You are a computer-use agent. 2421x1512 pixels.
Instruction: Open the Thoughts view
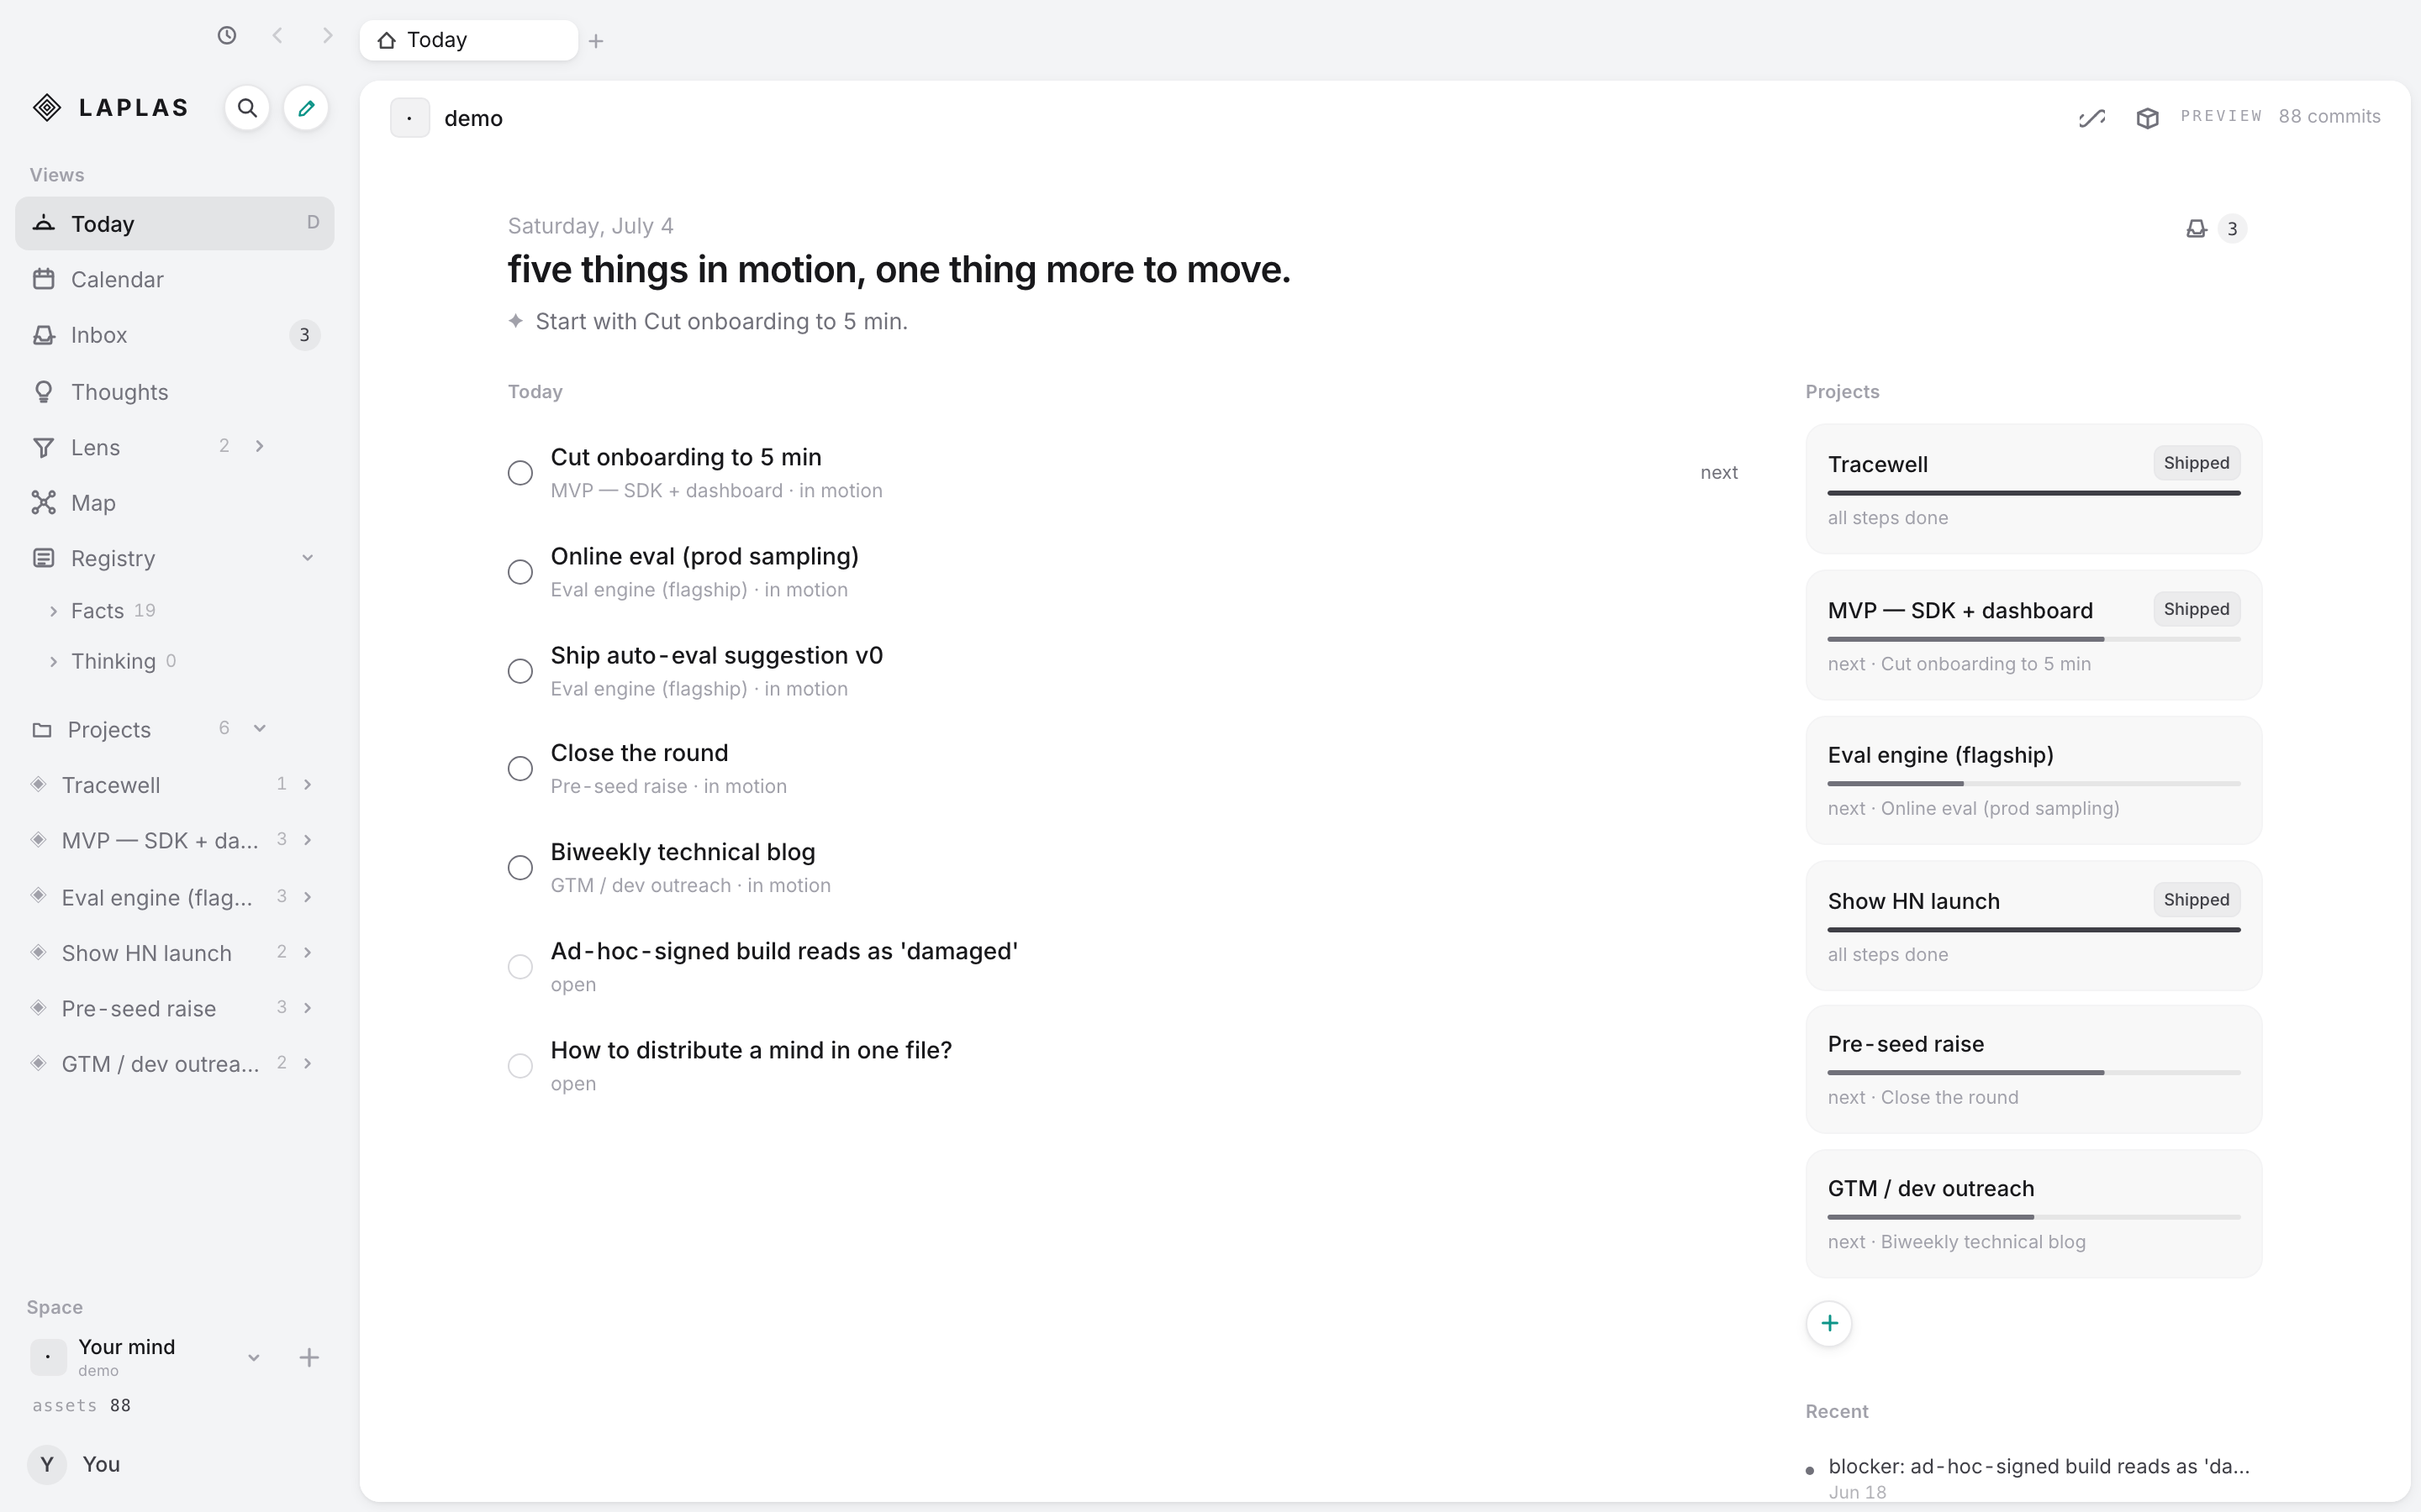tap(175, 392)
